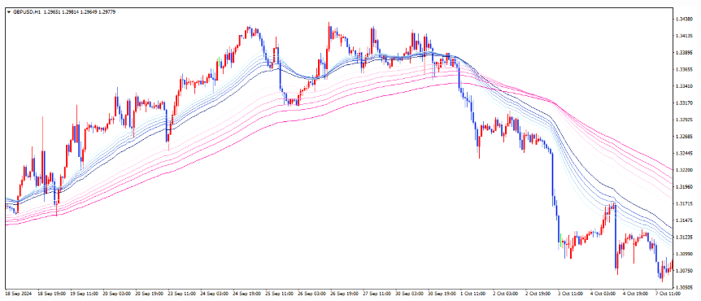Click the 25 Sep 11:00 time label

click(281, 294)
